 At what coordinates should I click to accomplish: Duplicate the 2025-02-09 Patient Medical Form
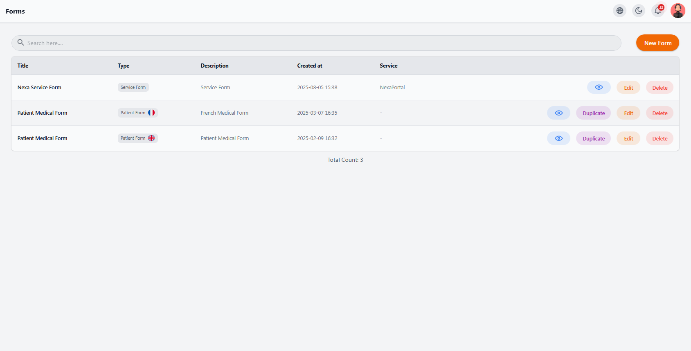(x=594, y=138)
